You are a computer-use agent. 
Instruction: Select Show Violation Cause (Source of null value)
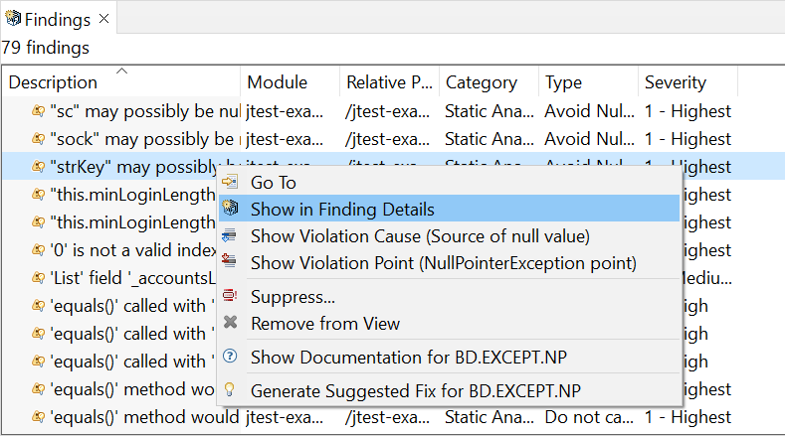click(x=420, y=236)
